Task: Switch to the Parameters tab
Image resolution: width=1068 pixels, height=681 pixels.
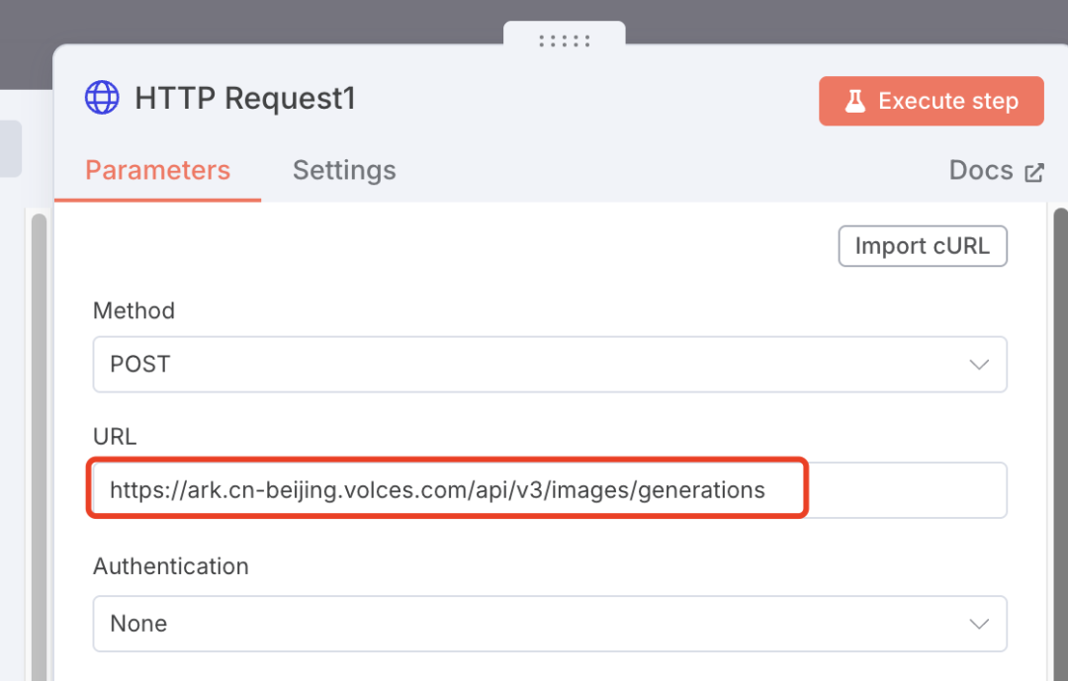Action: (x=157, y=170)
